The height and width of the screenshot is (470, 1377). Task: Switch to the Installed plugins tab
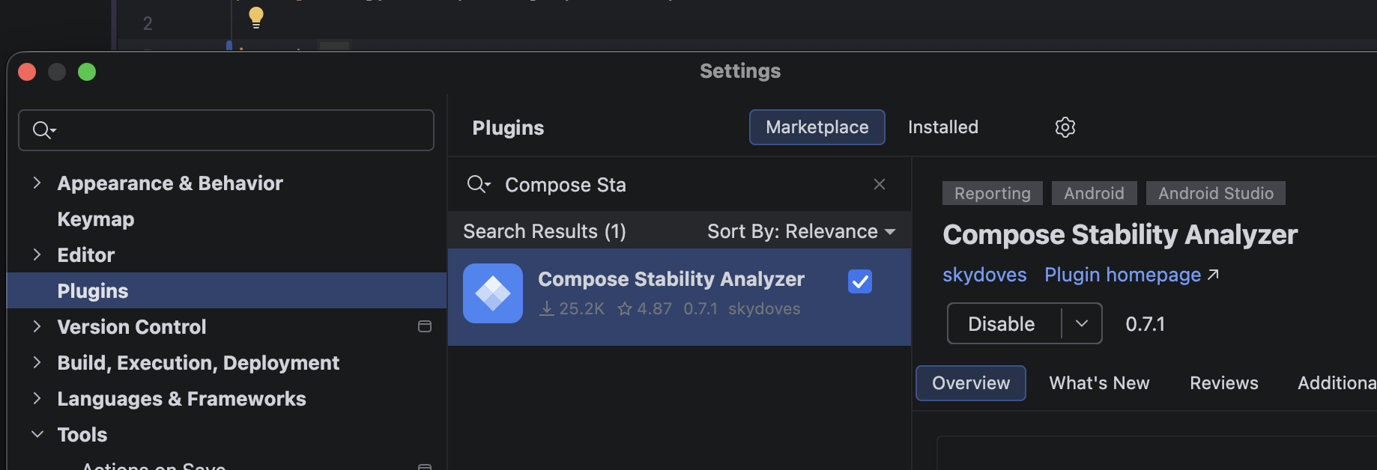click(943, 127)
